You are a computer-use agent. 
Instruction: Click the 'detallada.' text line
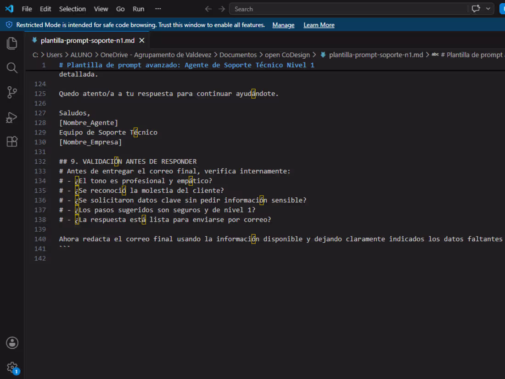78,74
